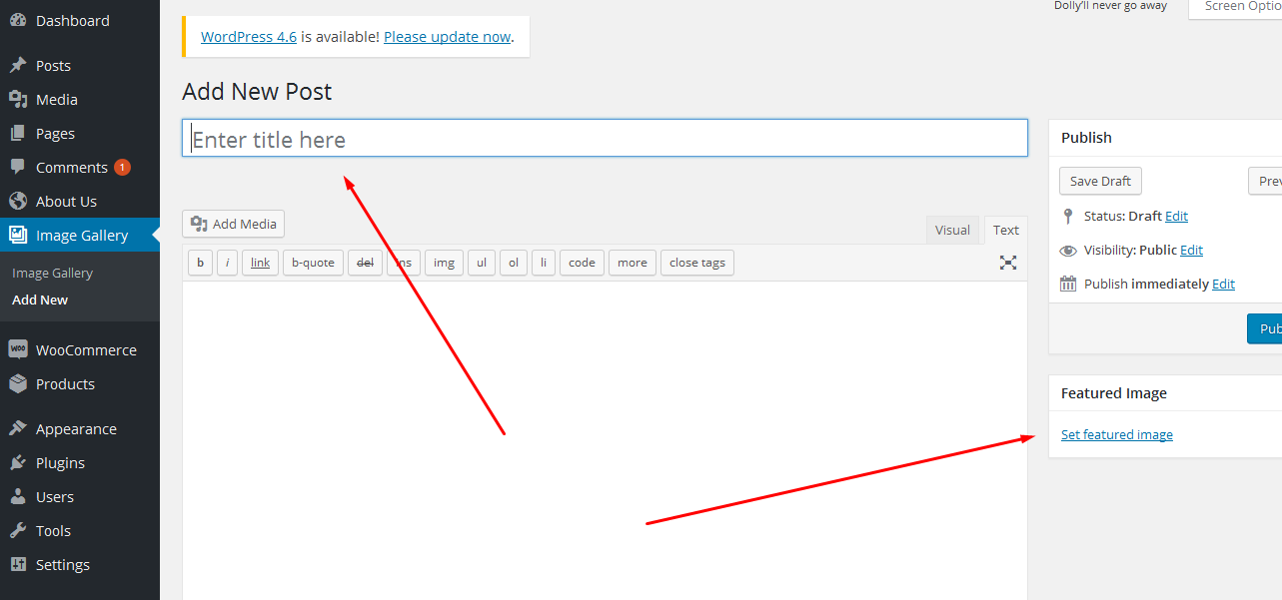Click the Media sidebar icon
The height and width of the screenshot is (600, 1282).
click(18, 100)
